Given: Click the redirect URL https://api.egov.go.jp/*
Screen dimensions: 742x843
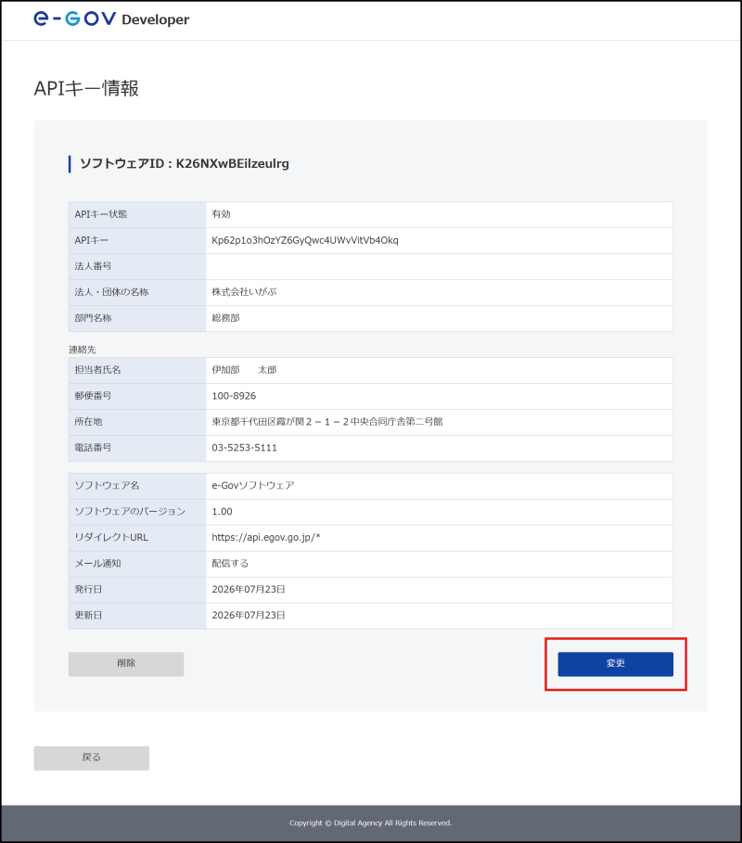Looking at the screenshot, I should (x=265, y=537).
